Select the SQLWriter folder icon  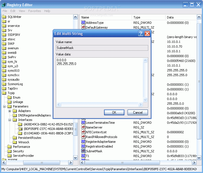pyautogui.click(x=4, y=17)
